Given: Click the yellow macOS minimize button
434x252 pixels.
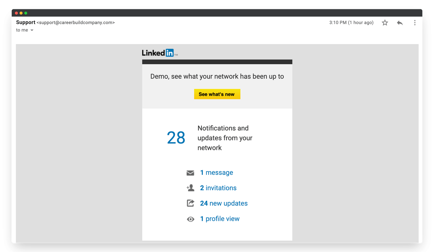Looking at the screenshot, I should tap(21, 12).
